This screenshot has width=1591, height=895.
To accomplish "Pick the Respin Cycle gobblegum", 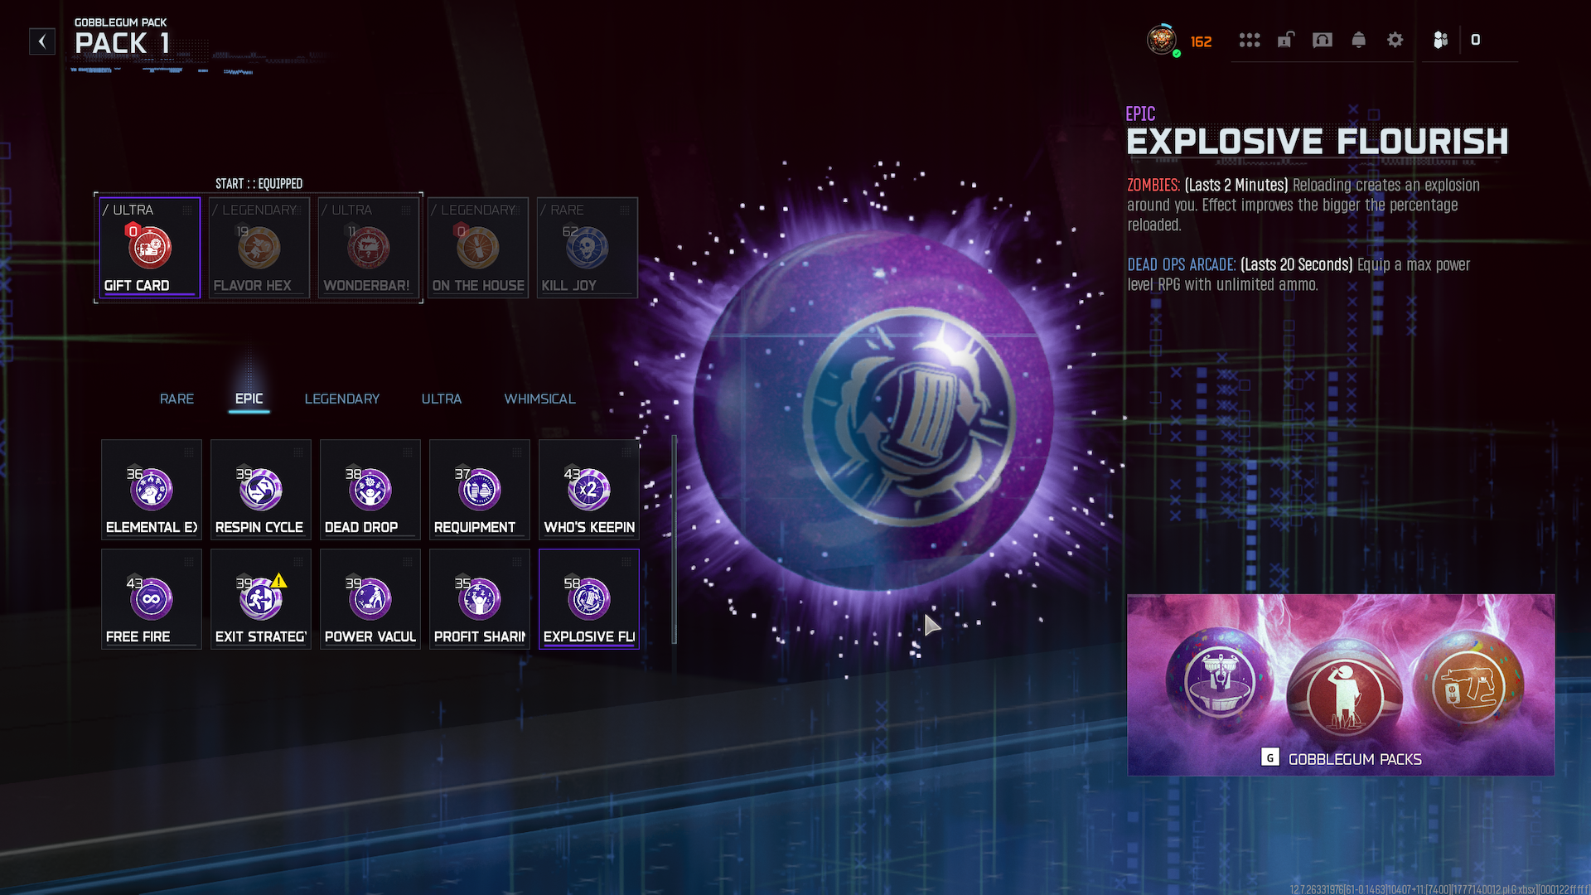I will 261,490.
